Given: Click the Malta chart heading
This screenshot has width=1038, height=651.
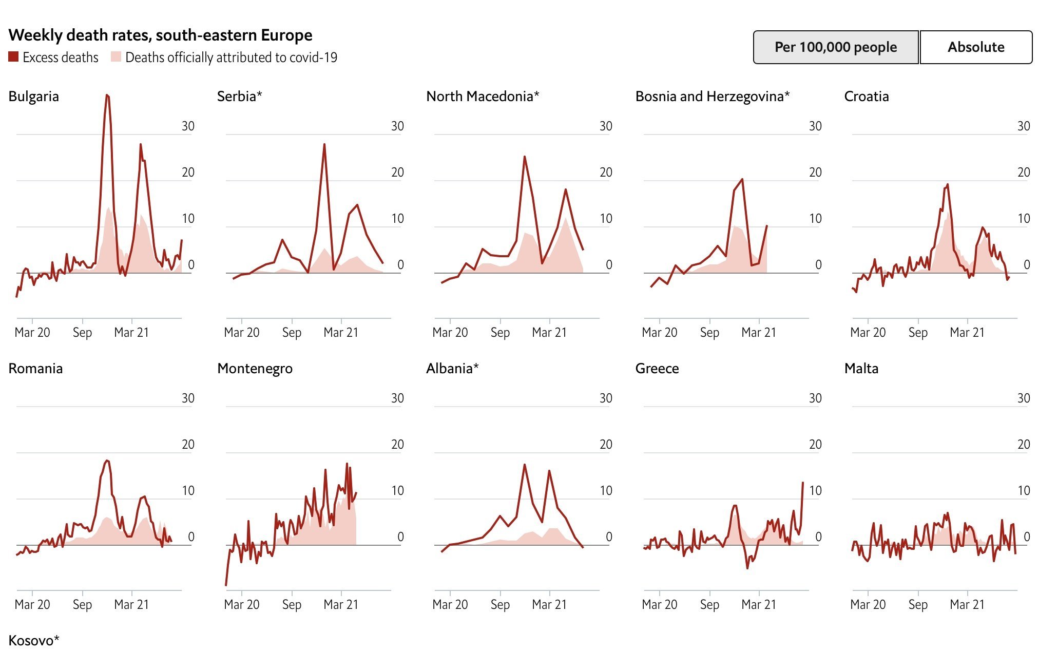Looking at the screenshot, I should click(x=861, y=369).
